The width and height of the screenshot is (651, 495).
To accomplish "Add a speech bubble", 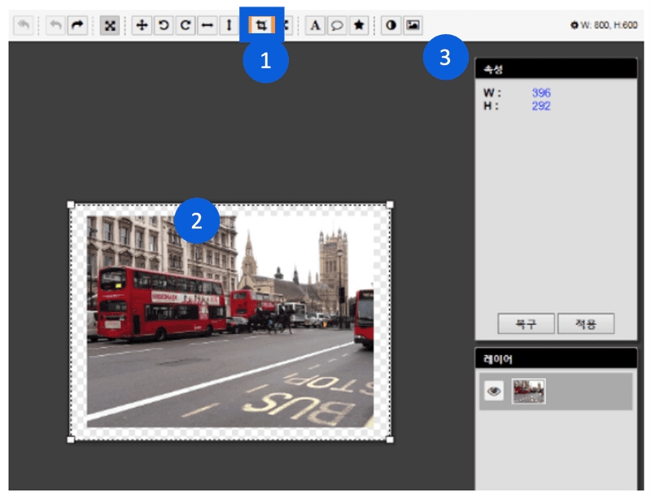I will [x=336, y=25].
